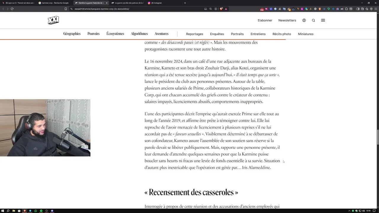Open Brave Rewards triangle icon
379x213 pixels.
pos(226,9)
